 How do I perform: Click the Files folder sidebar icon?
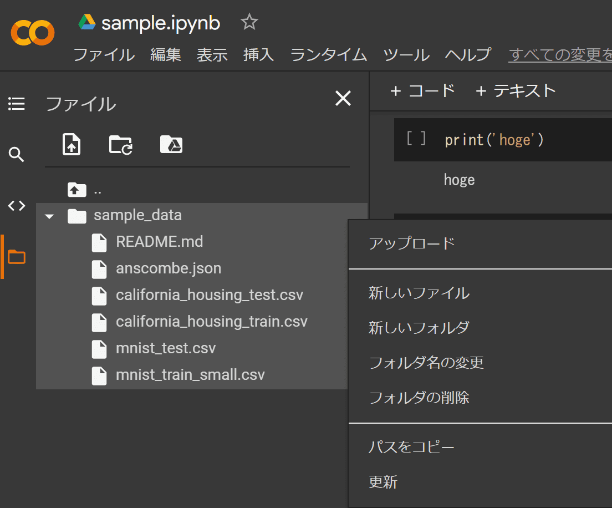pos(17,257)
